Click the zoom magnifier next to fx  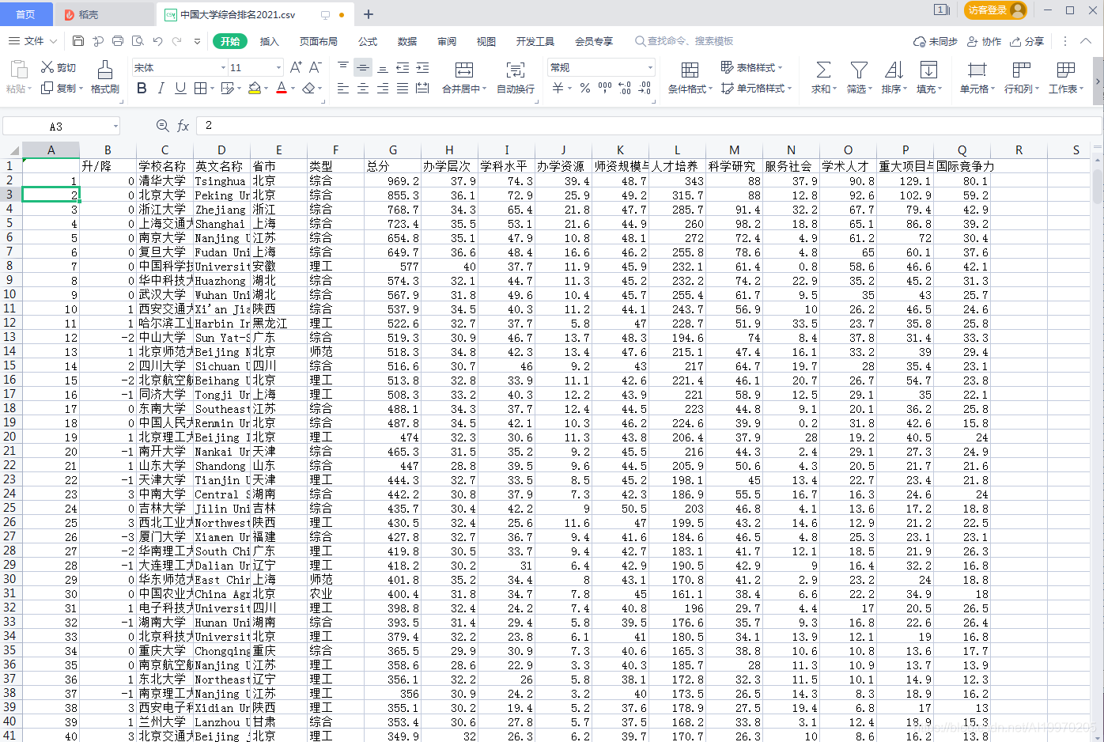163,126
